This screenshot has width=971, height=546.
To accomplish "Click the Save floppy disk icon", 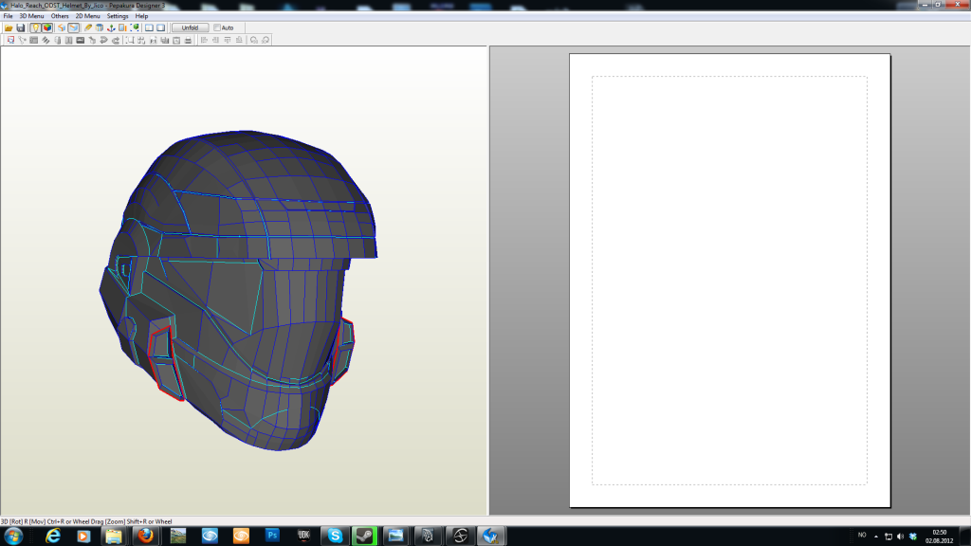I will coord(21,27).
